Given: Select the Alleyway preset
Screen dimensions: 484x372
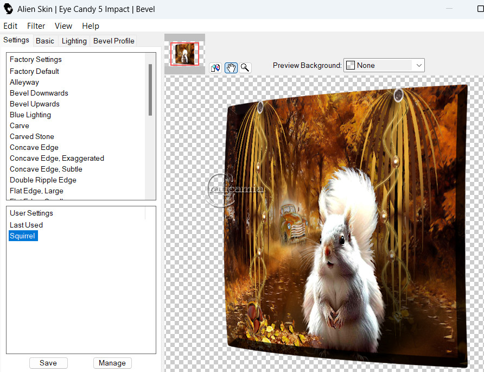Looking at the screenshot, I should (24, 82).
